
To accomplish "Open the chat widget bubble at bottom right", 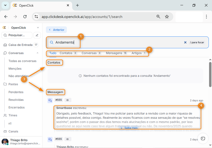I will click(203, 139).
